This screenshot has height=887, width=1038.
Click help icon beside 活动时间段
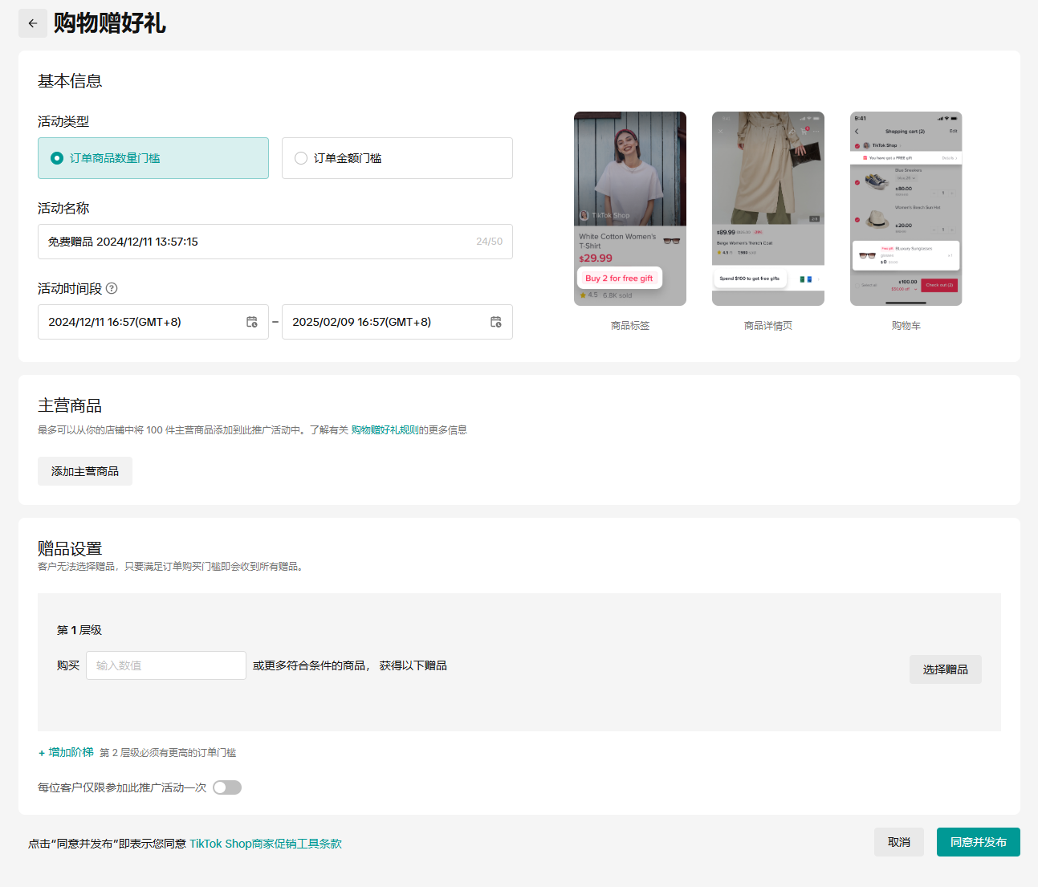pyautogui.click(x=112, y=288)
